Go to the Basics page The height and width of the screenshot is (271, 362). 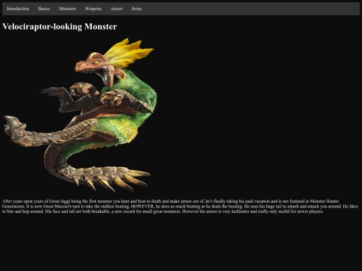point(44,9)
